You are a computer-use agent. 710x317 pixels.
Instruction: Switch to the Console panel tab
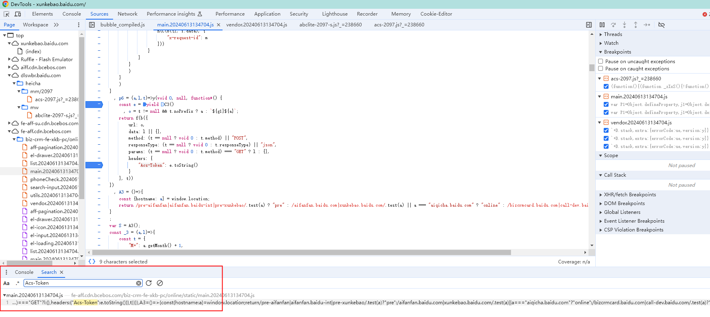[x=72, y=14]
